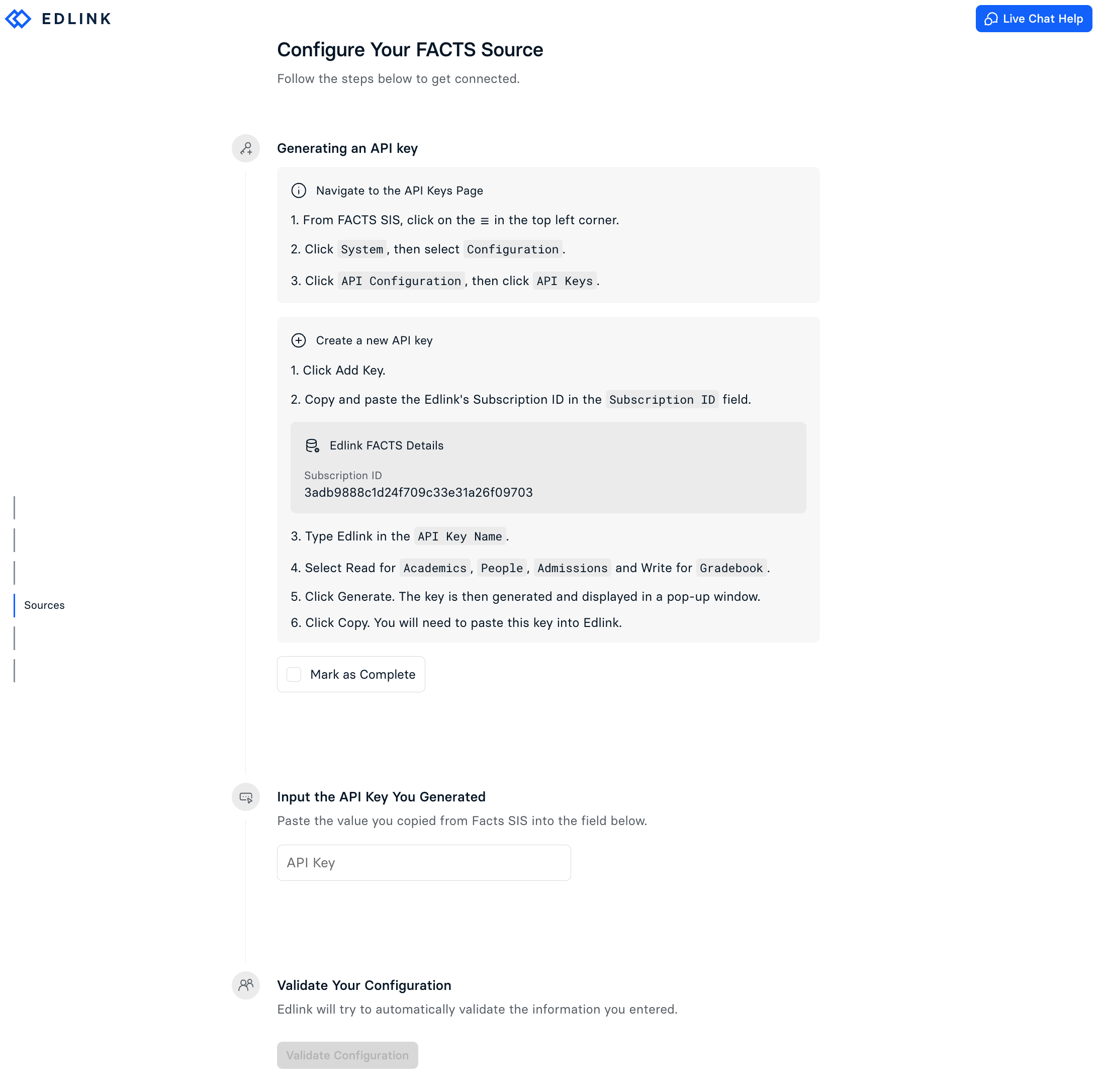This screenshot has width=1099, height=1091.
Task: Click the Edlink logo icon
Action: coord(18,19)
